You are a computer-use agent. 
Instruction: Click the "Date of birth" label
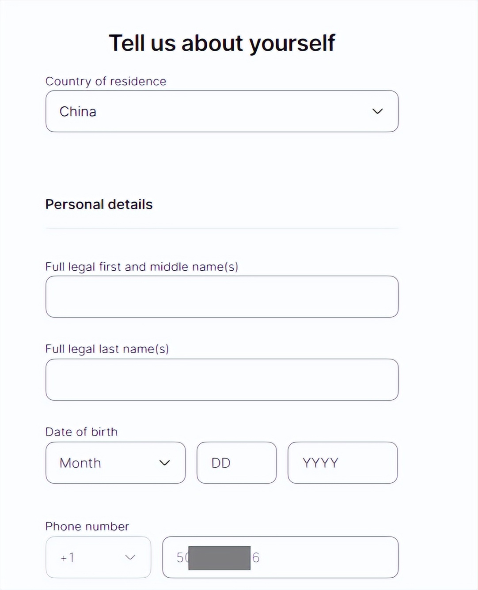point(81,431)
